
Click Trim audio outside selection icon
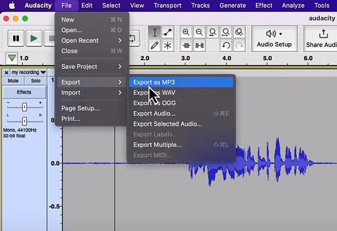coord(186,45)
